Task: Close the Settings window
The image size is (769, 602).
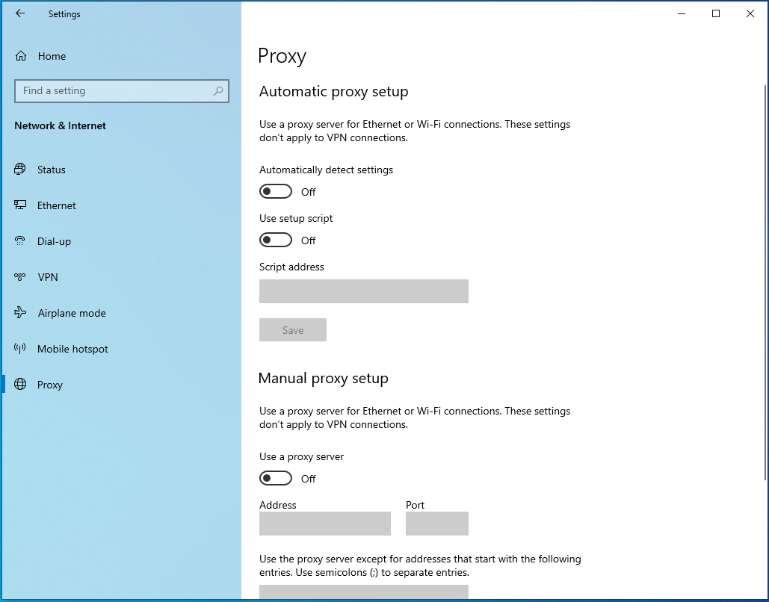Action: tap(750, 13)
